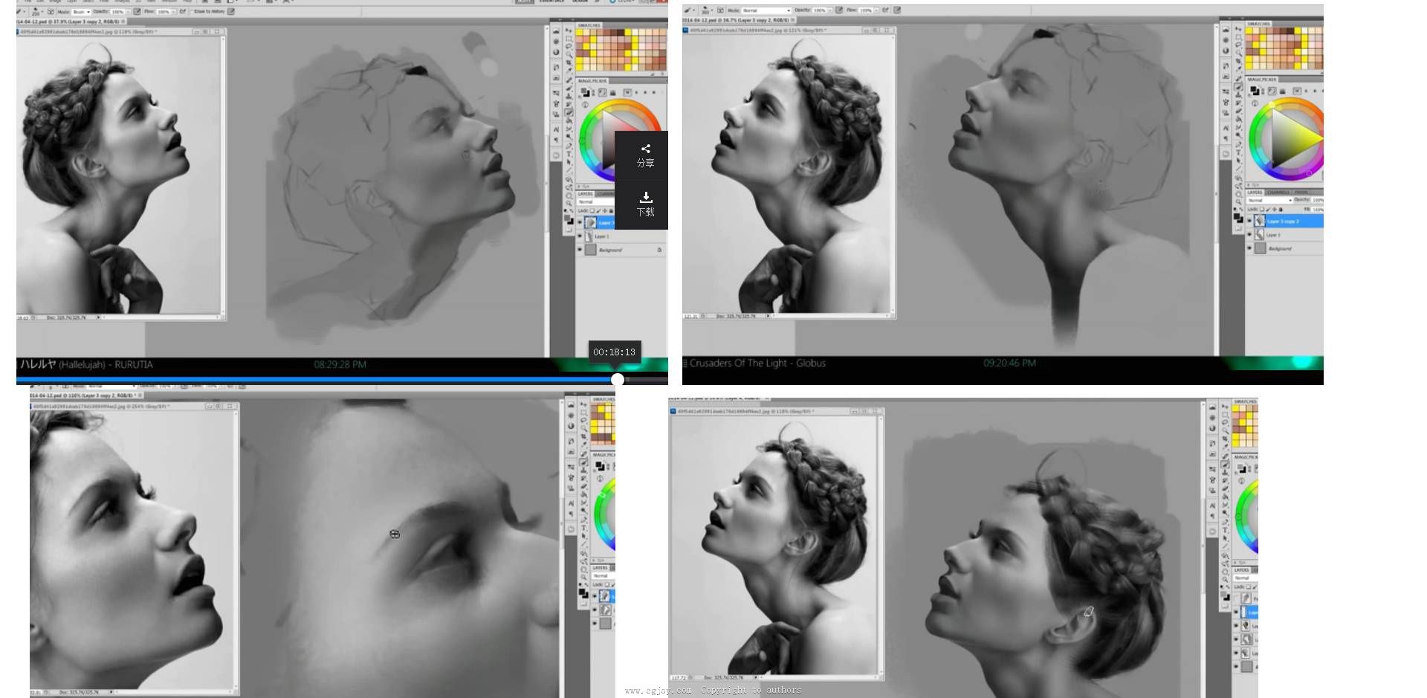The height and width of the screenshot is (698, 1427).
Task: Select Zoom tool in the Hallelujah frame toolbox
Action: click(569, 203)
